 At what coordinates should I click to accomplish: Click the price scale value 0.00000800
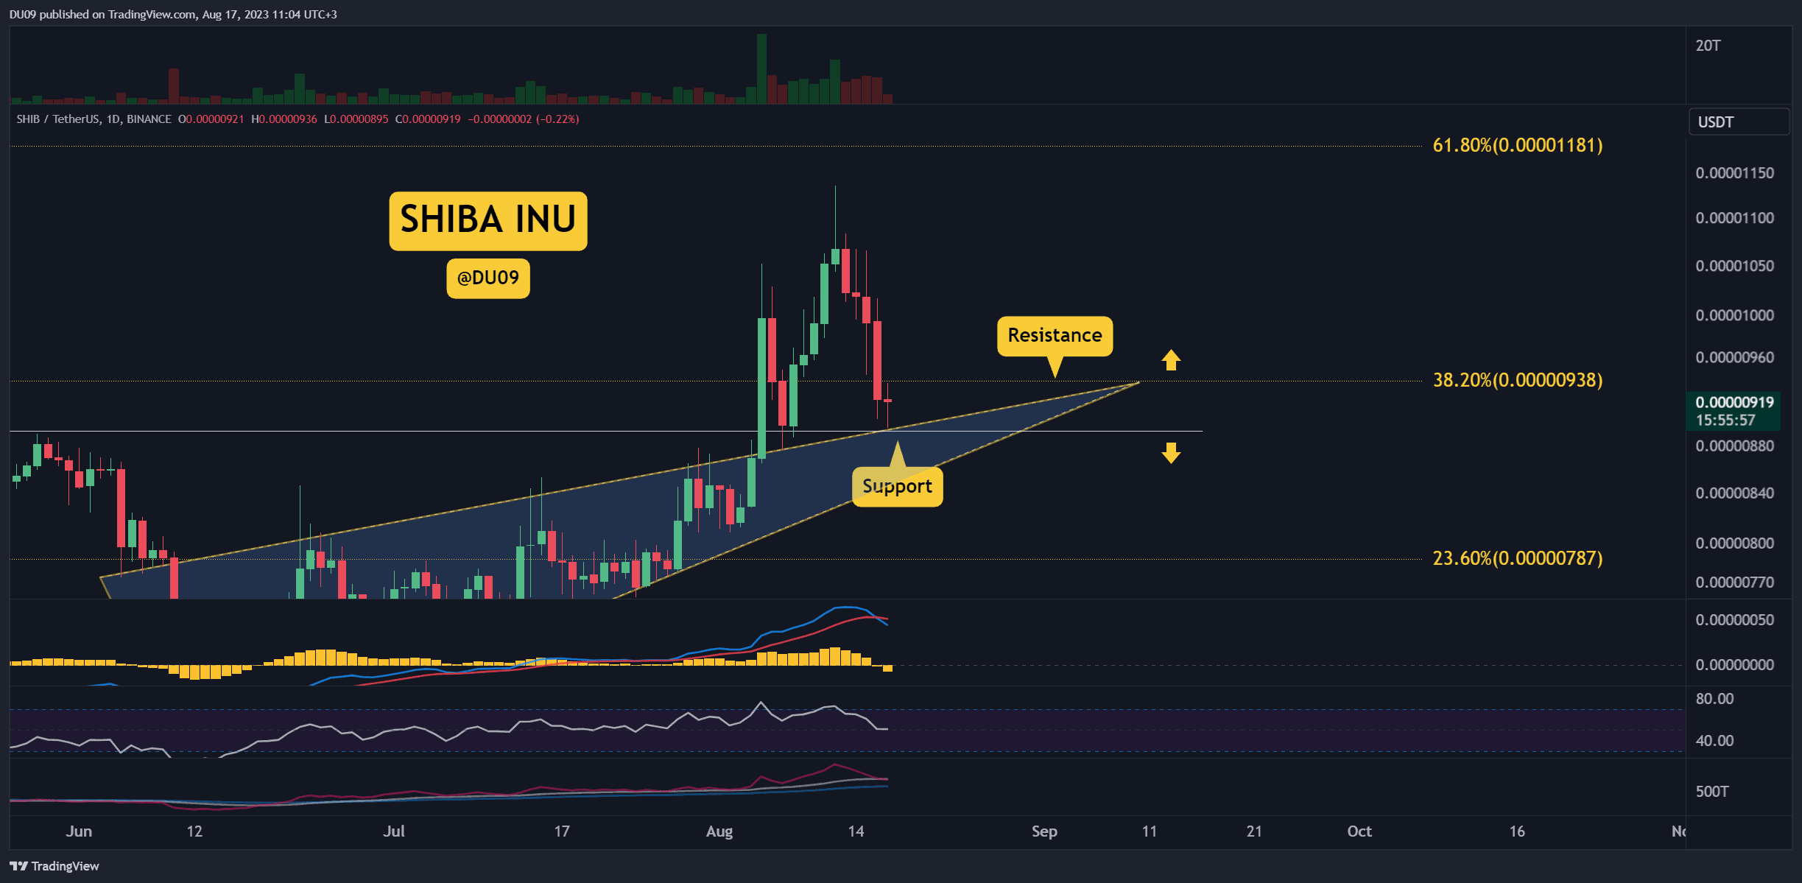[x=1734, y=543]
